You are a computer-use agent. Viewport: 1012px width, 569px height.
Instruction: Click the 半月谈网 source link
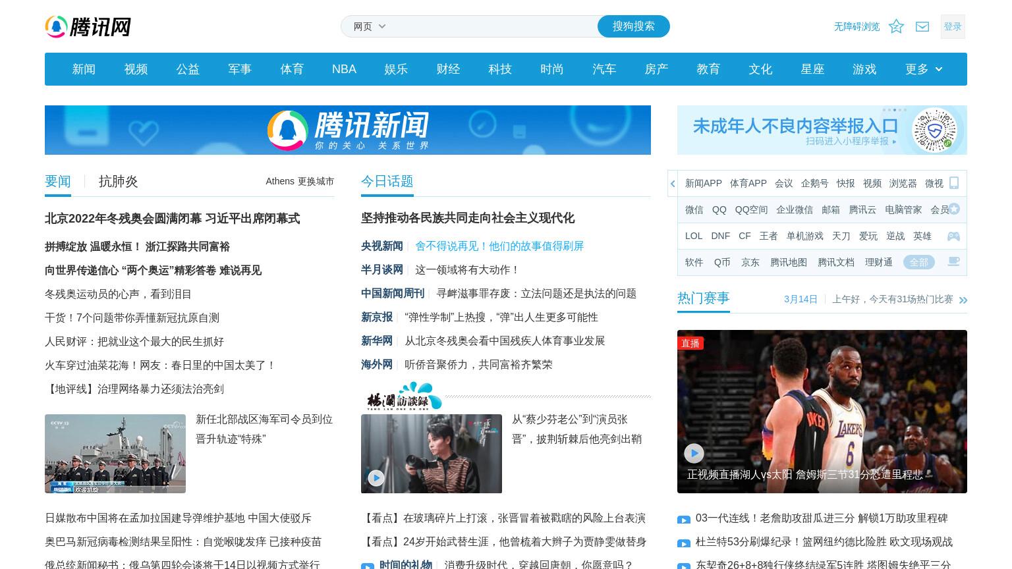[382, 269]
